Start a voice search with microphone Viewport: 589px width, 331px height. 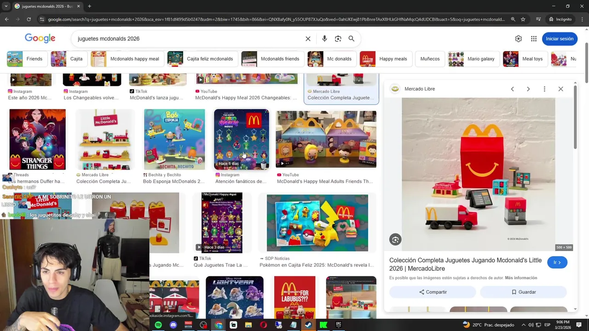tap(324, 39)
